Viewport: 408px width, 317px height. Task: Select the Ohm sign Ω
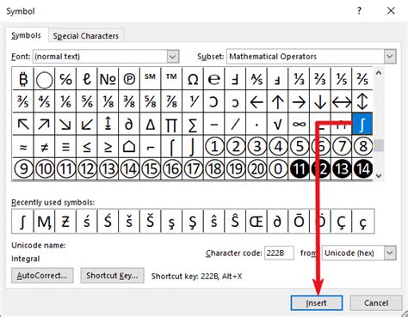click(x=193, y=79)
